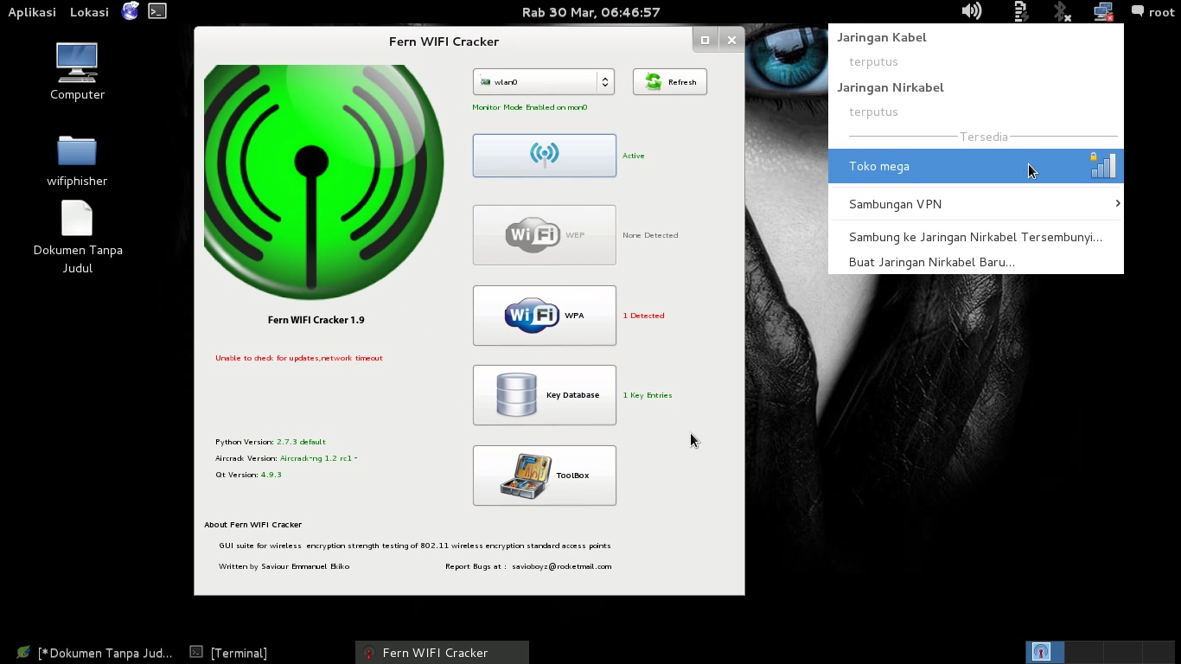Close the Fern WIFI Cracker window
1181x664 pixels.
pos(731,40)
